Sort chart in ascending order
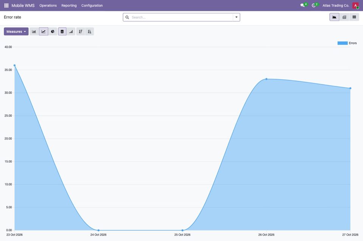Screen dimensions: 363x241 point(90,32)
